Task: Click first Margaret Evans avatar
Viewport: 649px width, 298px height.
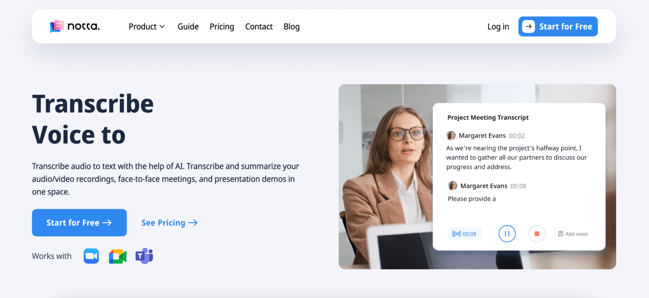Action: pyautogui.click(x=451, y=135)
